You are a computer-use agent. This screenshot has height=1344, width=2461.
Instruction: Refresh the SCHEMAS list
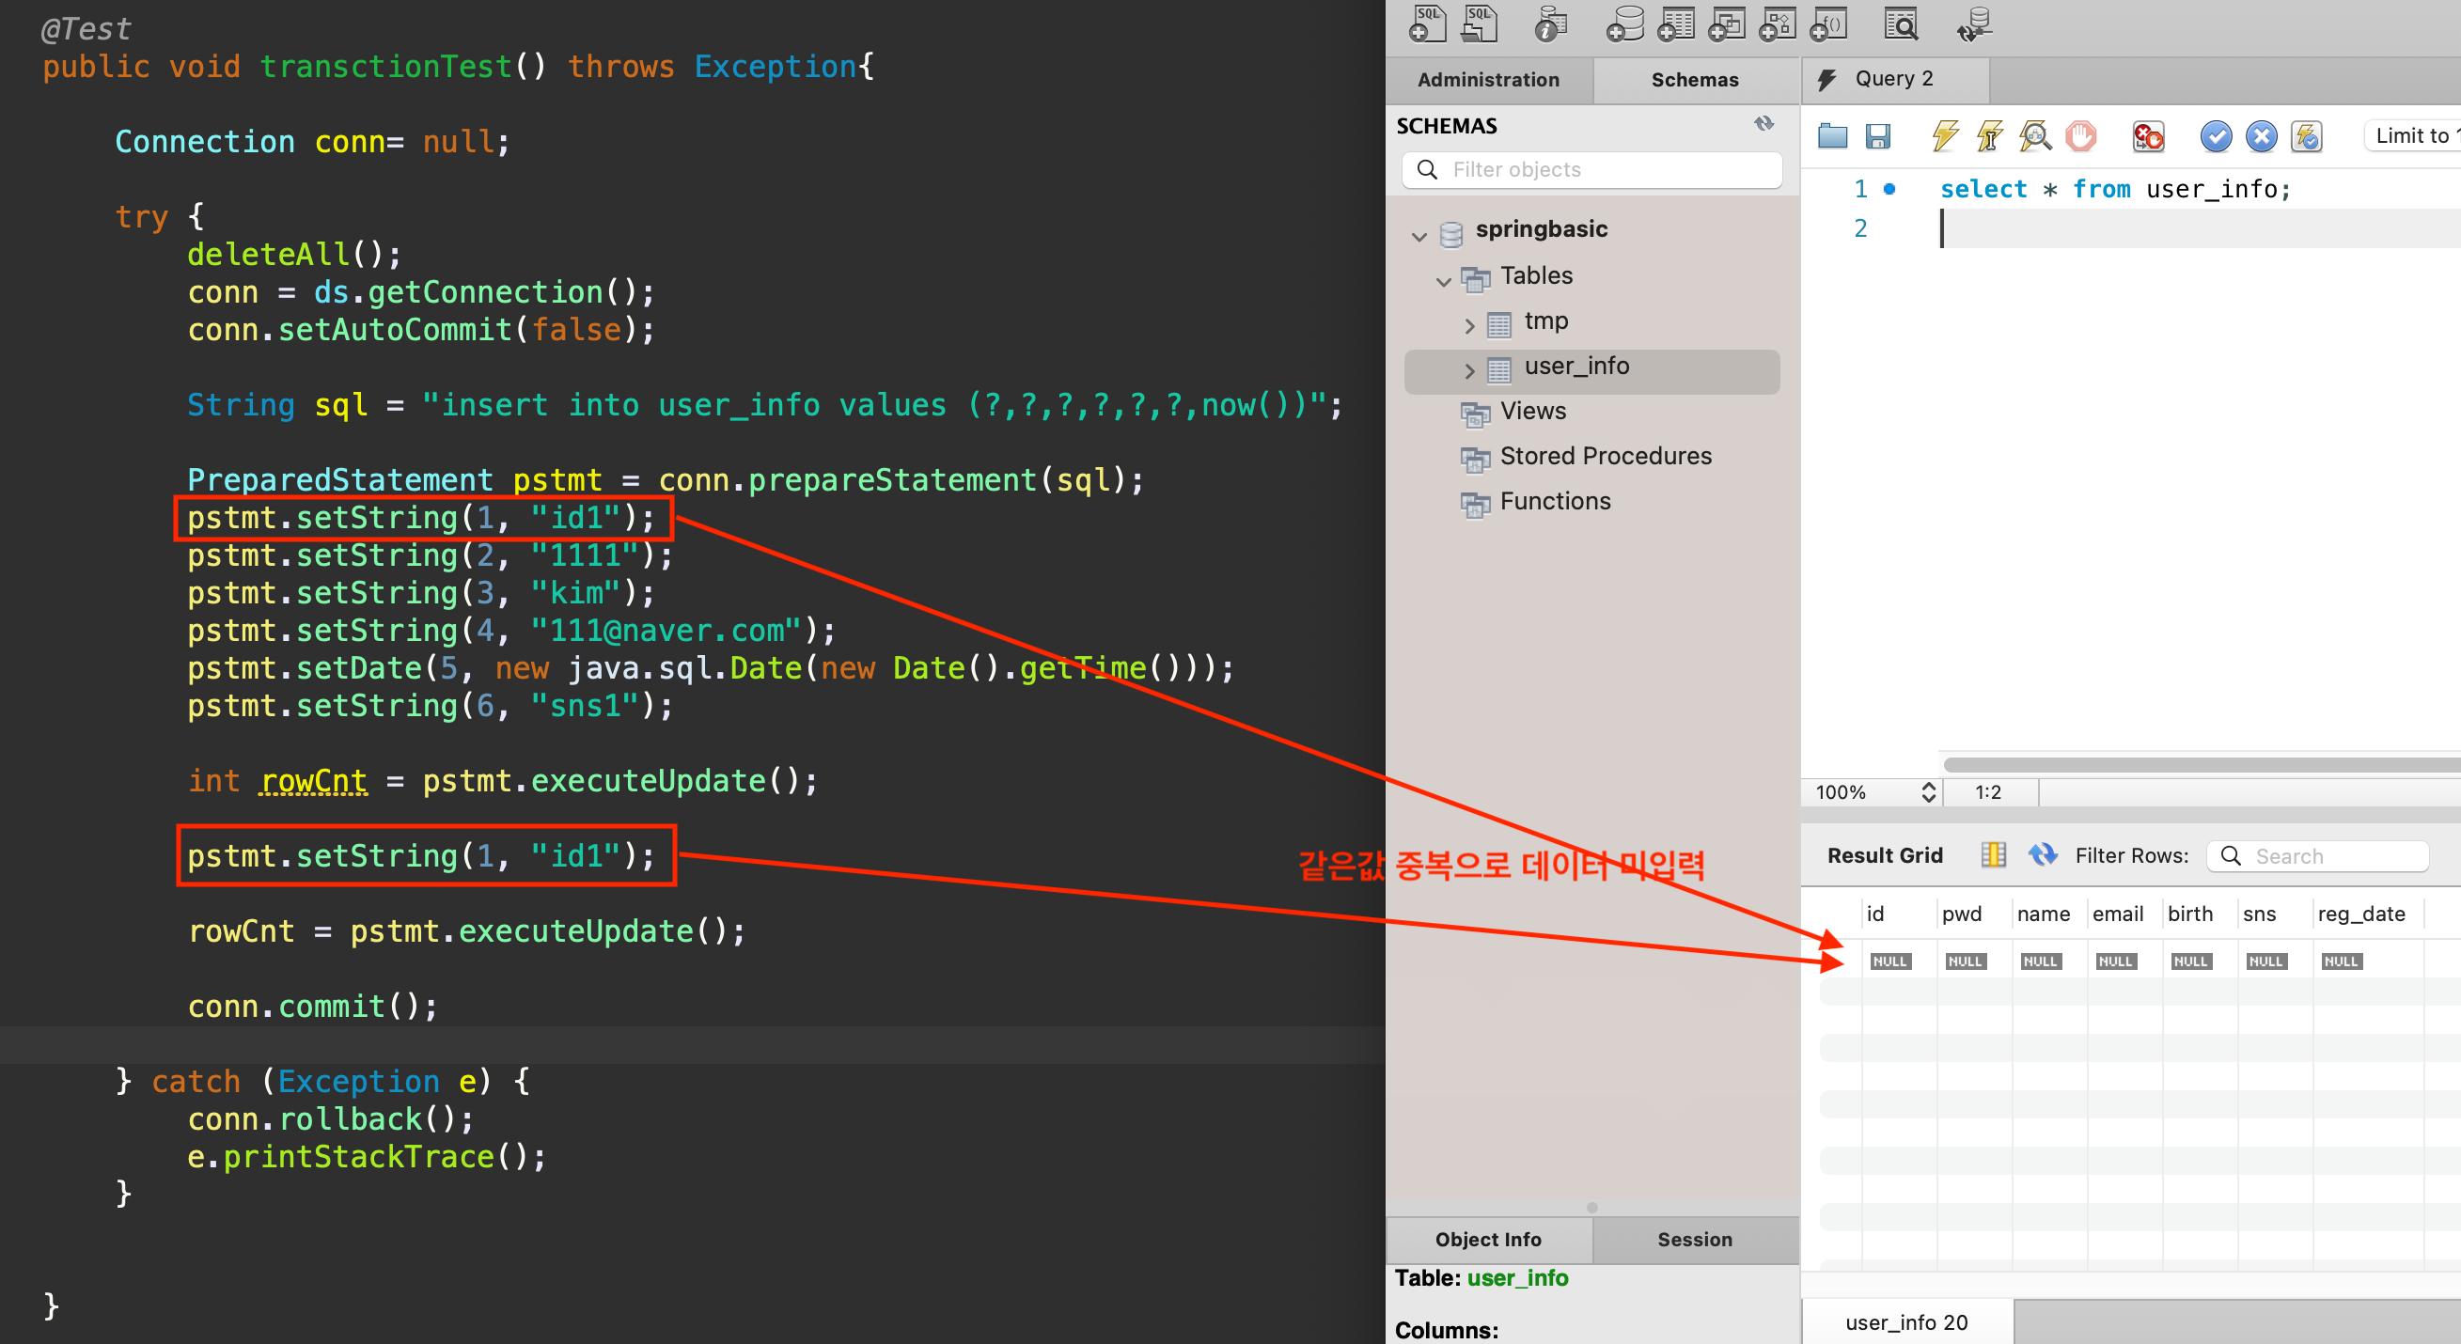[x=1763, y=124]
